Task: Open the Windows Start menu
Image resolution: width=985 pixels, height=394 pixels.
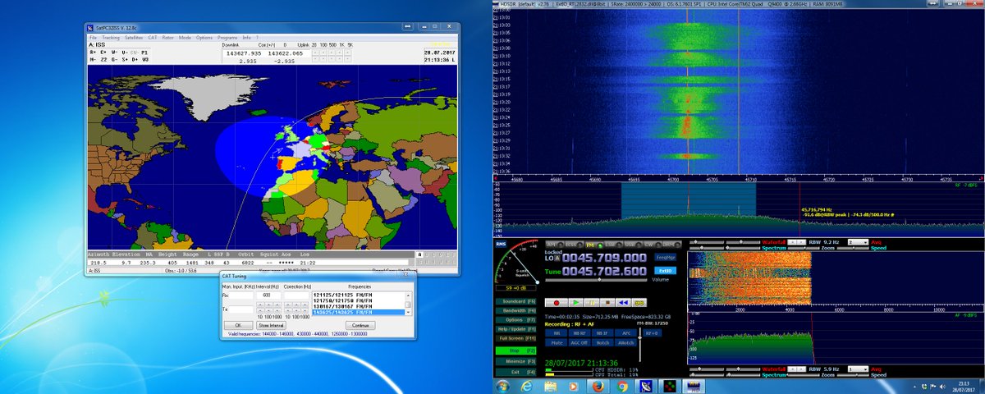Action: (x=502, y=386)
